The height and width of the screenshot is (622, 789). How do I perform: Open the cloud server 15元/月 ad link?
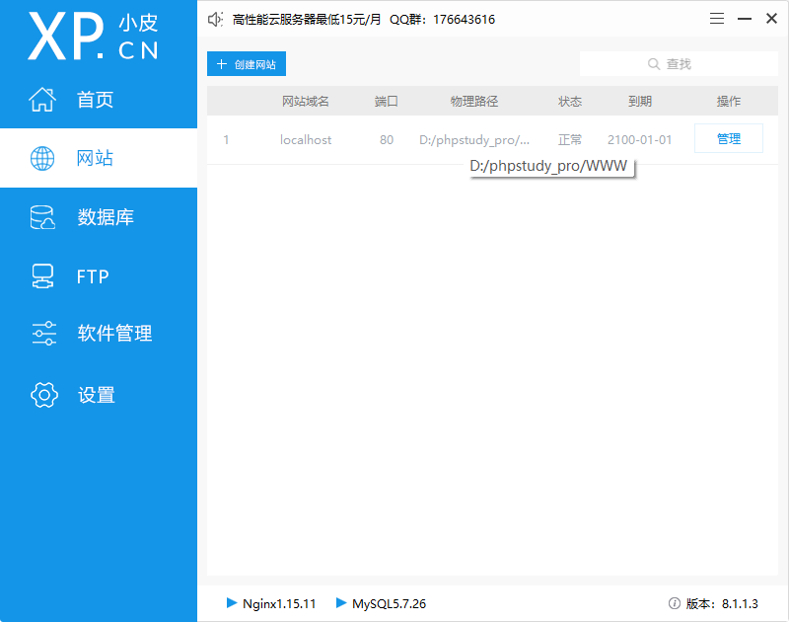[x=307, y=20]
